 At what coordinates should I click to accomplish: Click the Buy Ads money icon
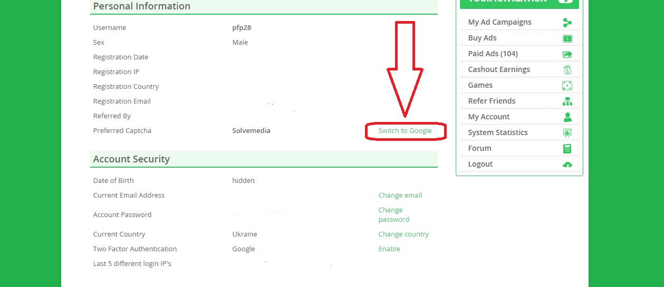coord(567,38)
